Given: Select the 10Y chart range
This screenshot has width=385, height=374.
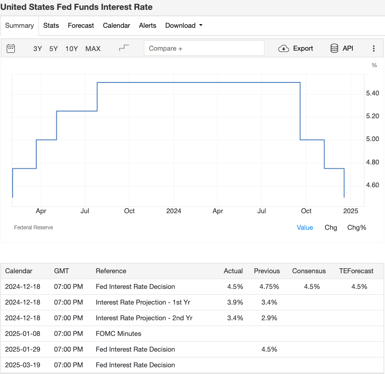Looking at the screenshot, I should pos(71,49).
